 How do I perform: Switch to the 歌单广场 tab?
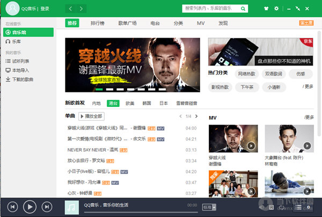(x=127, y=23)
